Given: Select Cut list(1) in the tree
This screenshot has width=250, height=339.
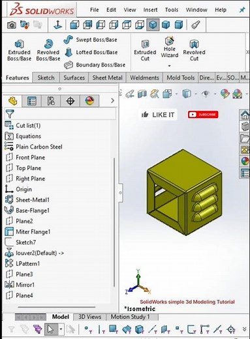Looking at the screenshot, I should click(x=23, y=125).
